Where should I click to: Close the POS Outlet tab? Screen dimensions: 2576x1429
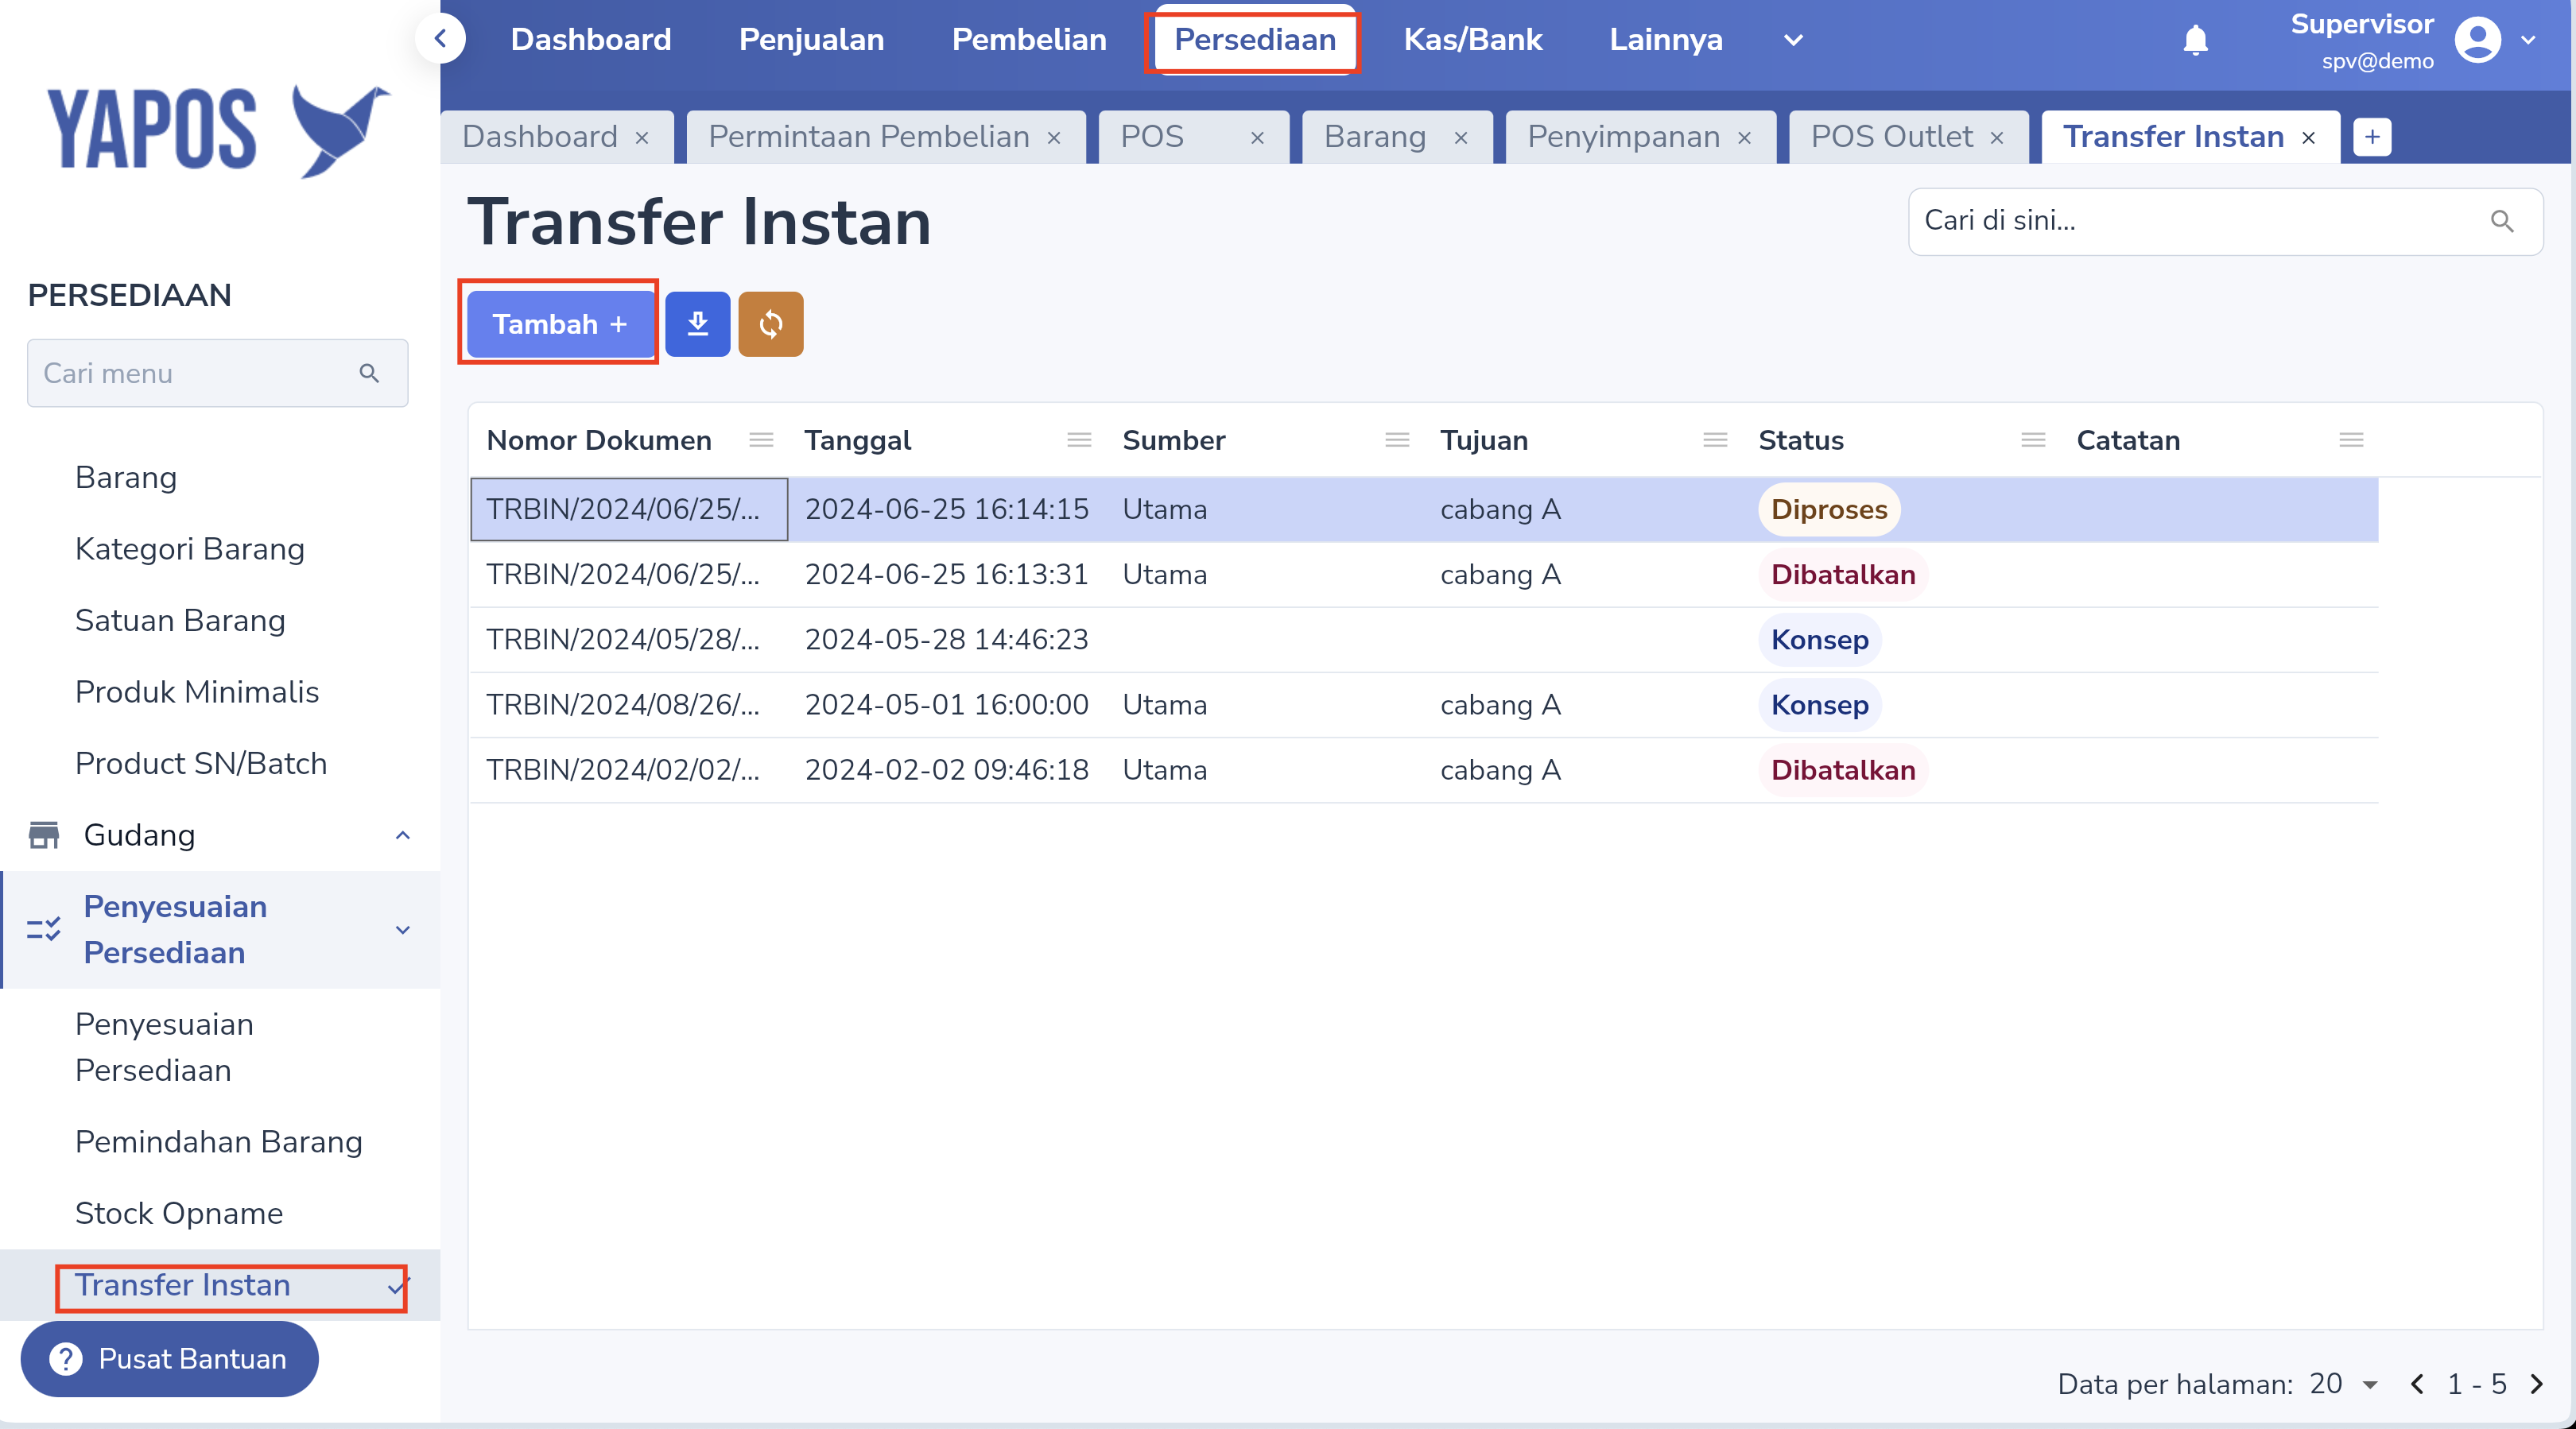(1997, 138)
